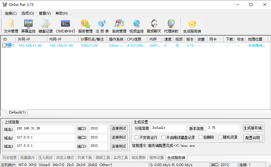Screen dimensions: 271x167
Task: Select the bottom 生成服务端 tab
Action: (176, 158)
